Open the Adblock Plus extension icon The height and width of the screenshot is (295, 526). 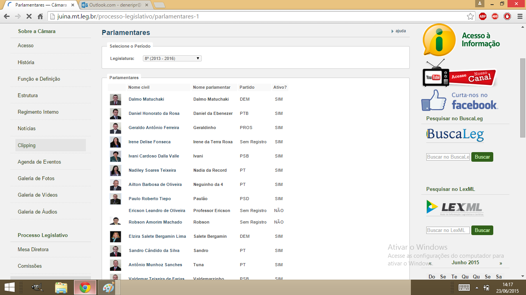pos(482,17)
